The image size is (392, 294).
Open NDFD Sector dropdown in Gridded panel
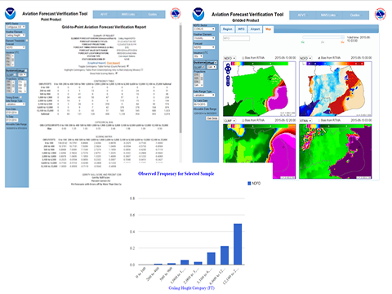coord(204,29)
